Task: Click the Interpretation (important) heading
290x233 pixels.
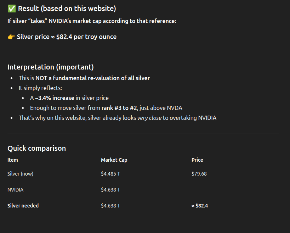Action: 51,67
